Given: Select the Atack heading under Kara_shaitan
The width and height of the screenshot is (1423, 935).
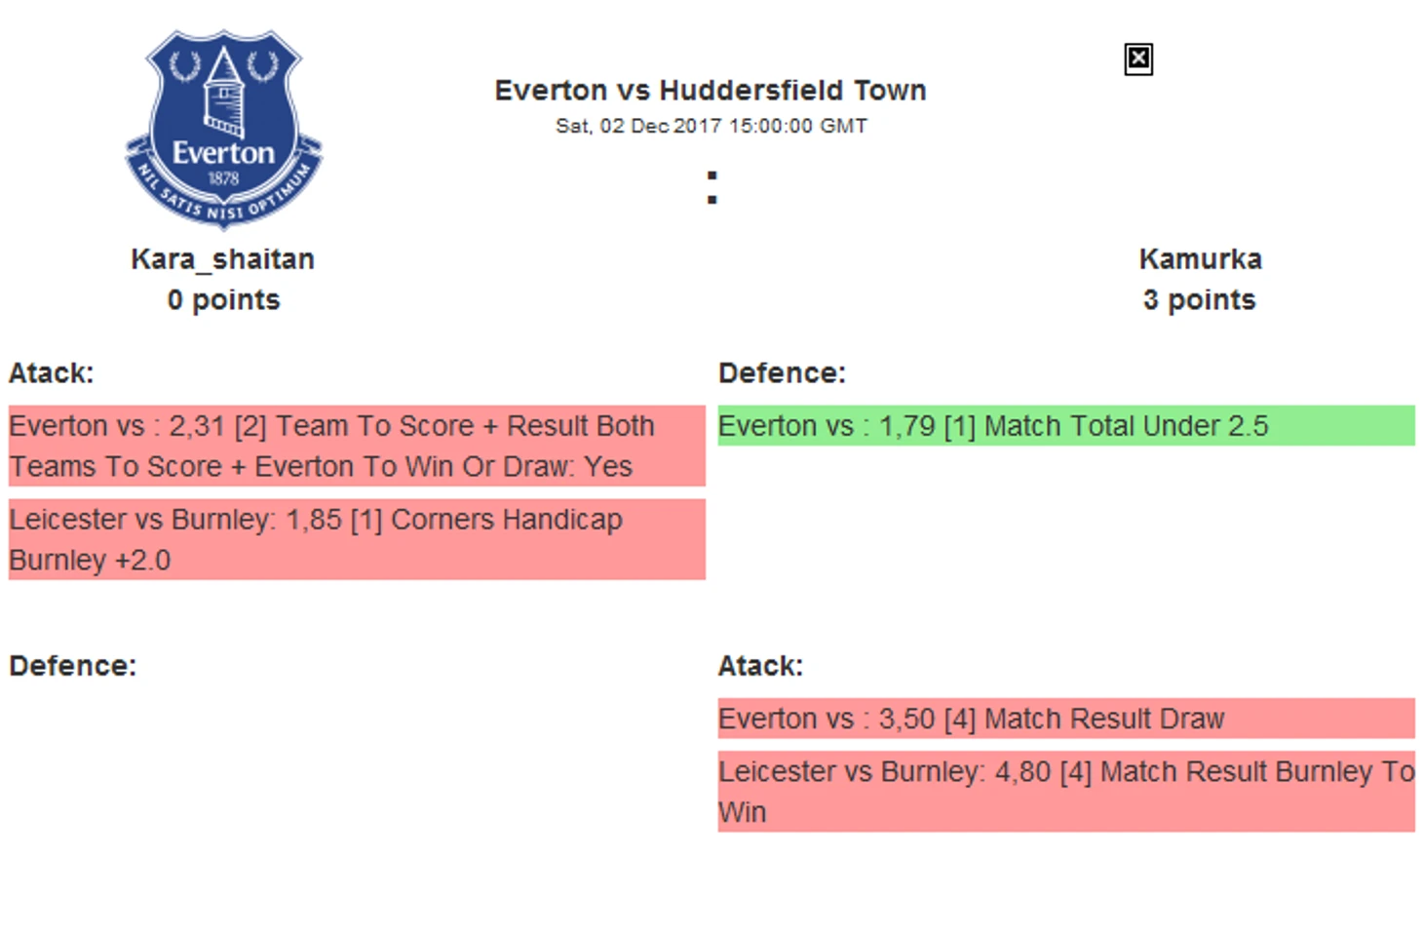Looking at the screenshot, I should pos(52,373).
